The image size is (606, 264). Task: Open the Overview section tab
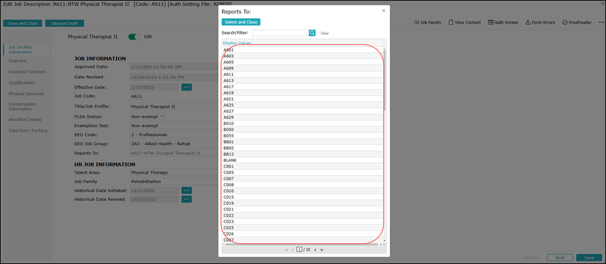click(x=18, y=61)
